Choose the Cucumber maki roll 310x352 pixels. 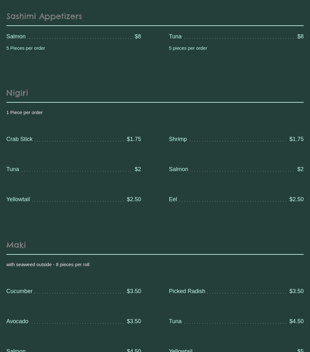(20, 291)
